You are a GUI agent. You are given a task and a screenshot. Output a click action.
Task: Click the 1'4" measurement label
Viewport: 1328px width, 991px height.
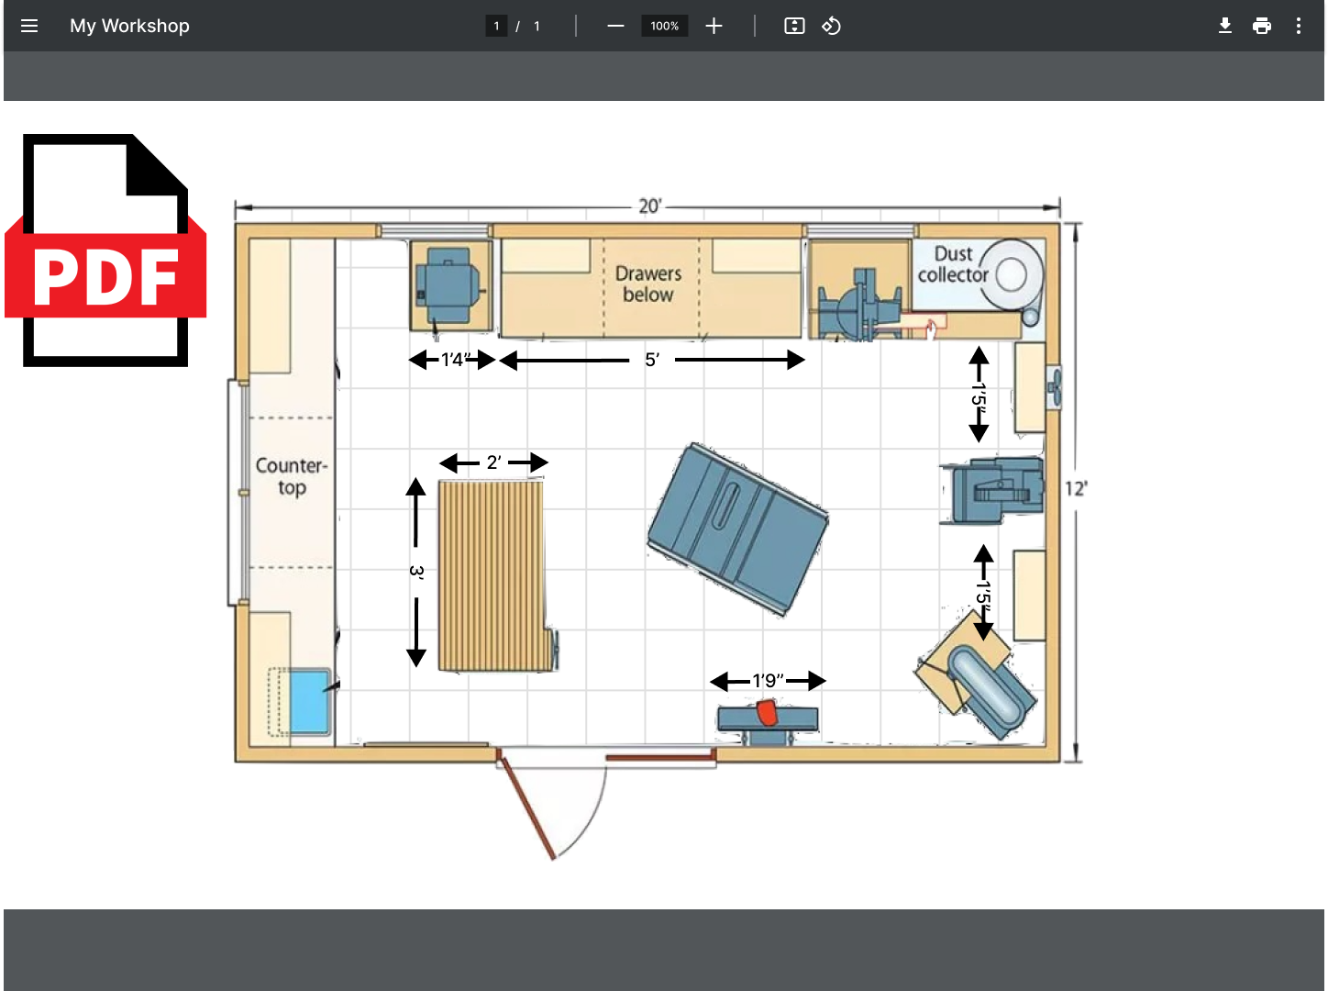[x=456, y=360]
